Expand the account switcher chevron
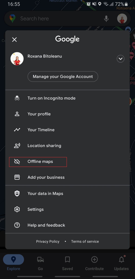Screen dimensions: 135x279 click(x=120, y=59)
